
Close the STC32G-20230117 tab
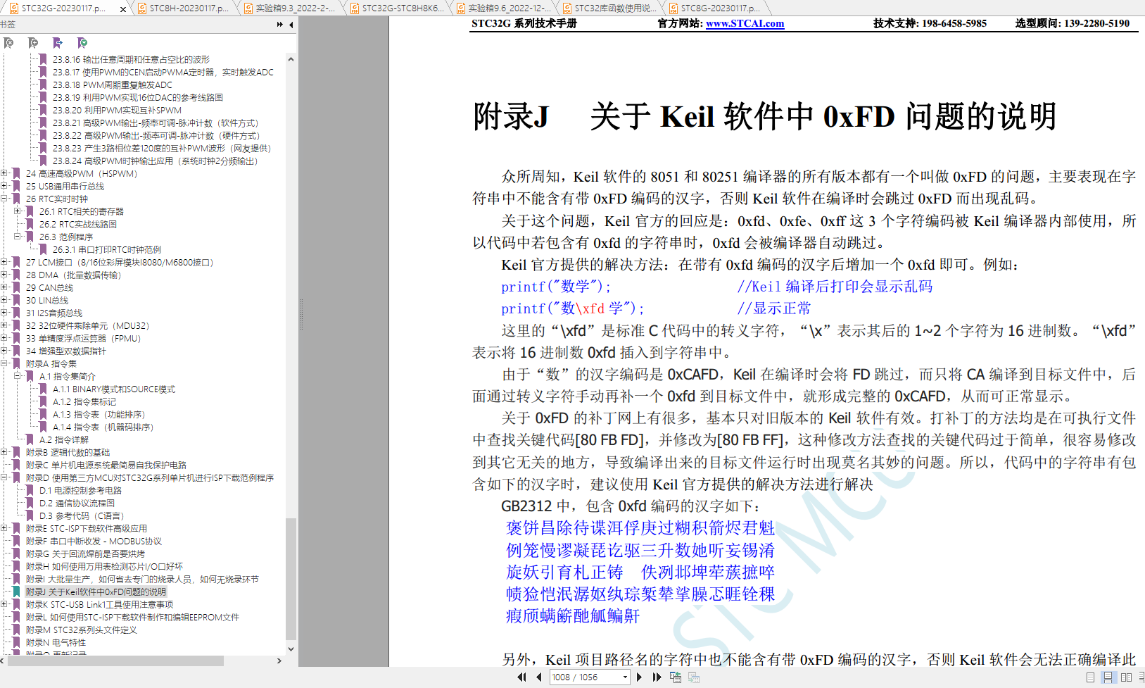(x=123, y=9)
